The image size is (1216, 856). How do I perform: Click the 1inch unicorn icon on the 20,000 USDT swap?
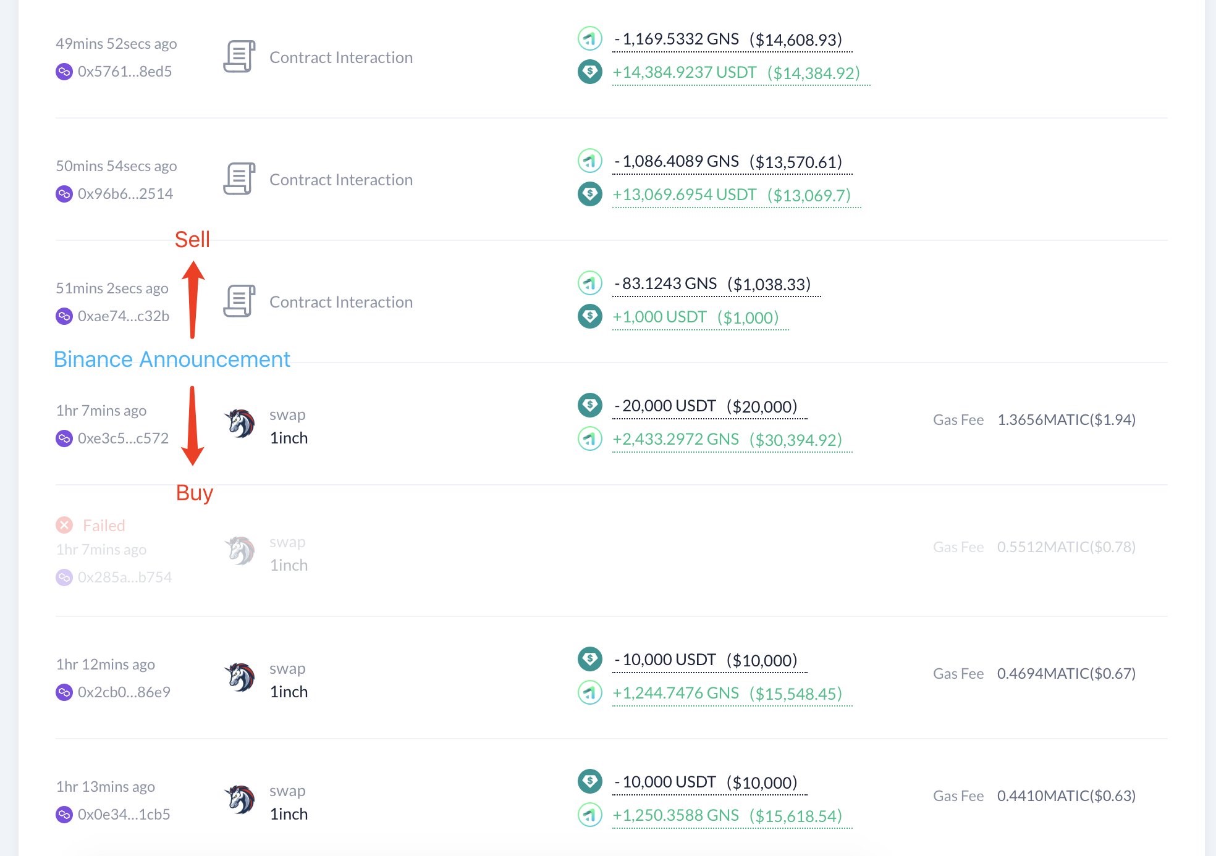pyautogui.click(x=241, y=424)
